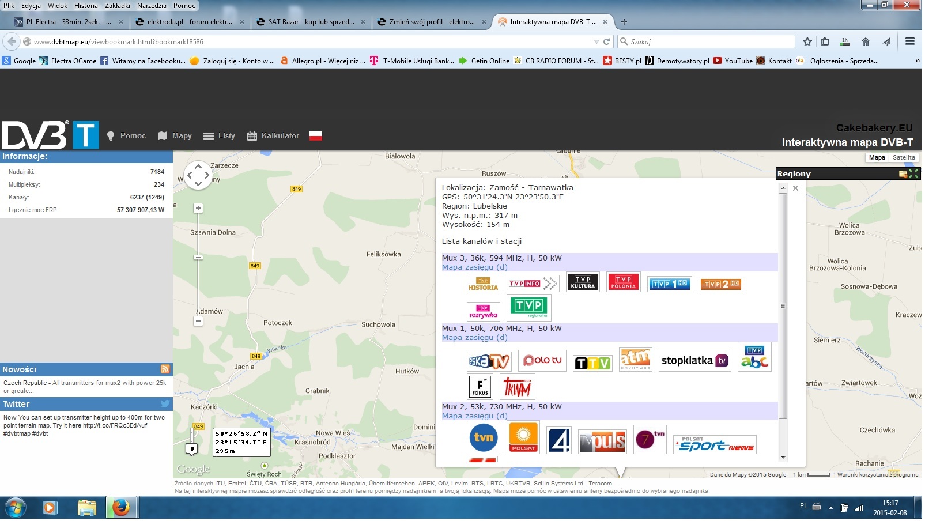Click the Twitter bird icon
Image resolution: width=925 pixels, height=521 pixels.
(x=166, y=405)
